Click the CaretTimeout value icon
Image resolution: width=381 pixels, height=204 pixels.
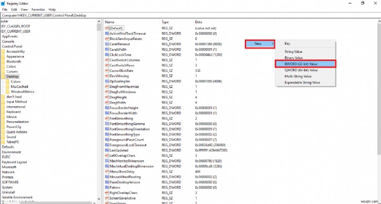click(x=107, y=44)
